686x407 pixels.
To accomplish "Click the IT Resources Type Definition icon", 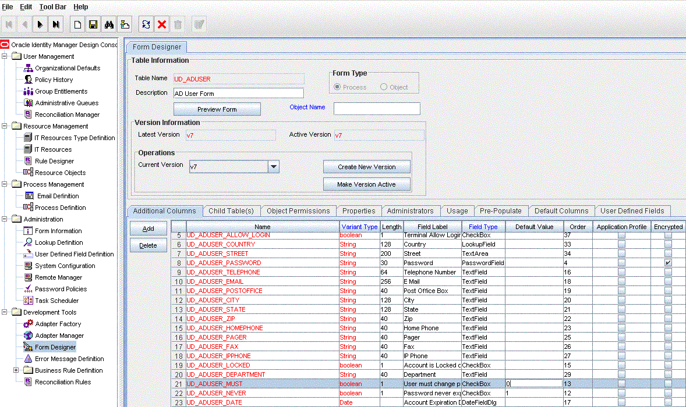I will pos(28,138).
